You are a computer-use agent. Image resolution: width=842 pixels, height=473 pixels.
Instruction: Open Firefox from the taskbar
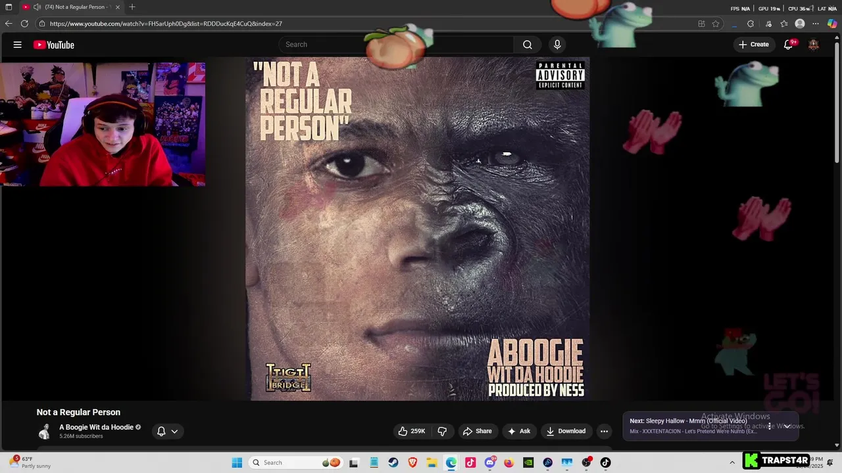508,462
